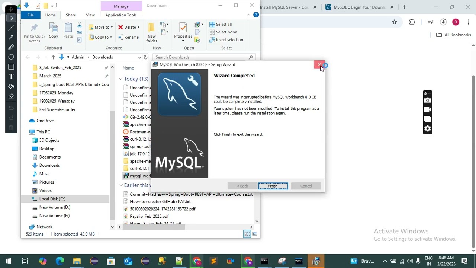Screen dimensions: 476x268
Task: Take a screenshot with the recorder camera icon
Action: point(427,100)
